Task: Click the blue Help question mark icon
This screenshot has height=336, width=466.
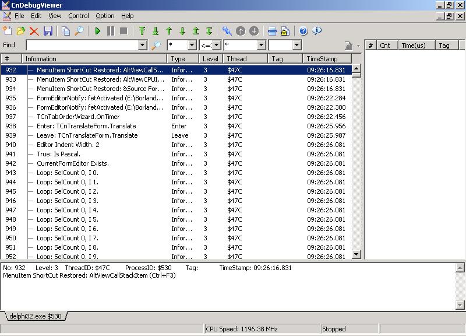Action: [x=303, y=31]
